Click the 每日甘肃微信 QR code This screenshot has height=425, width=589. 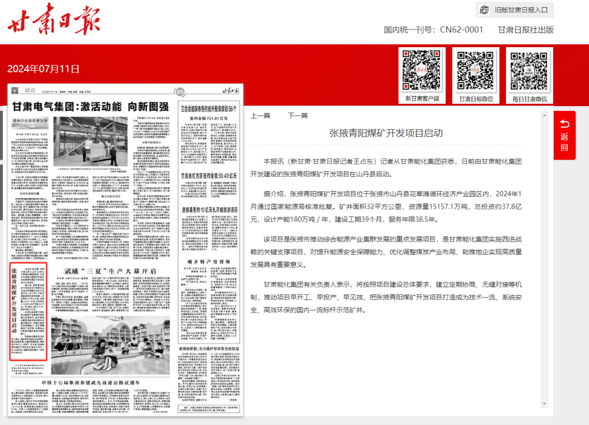pyautogui.click(x=529, y=71)
